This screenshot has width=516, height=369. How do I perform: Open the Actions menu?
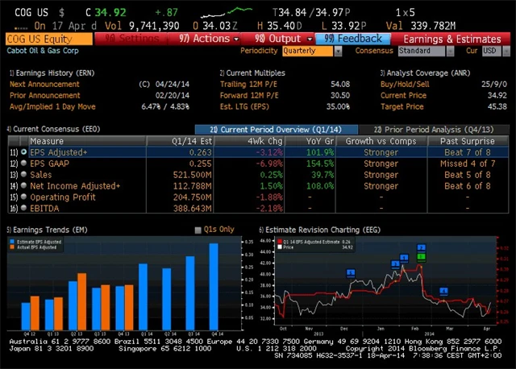(x=208, y=39)
